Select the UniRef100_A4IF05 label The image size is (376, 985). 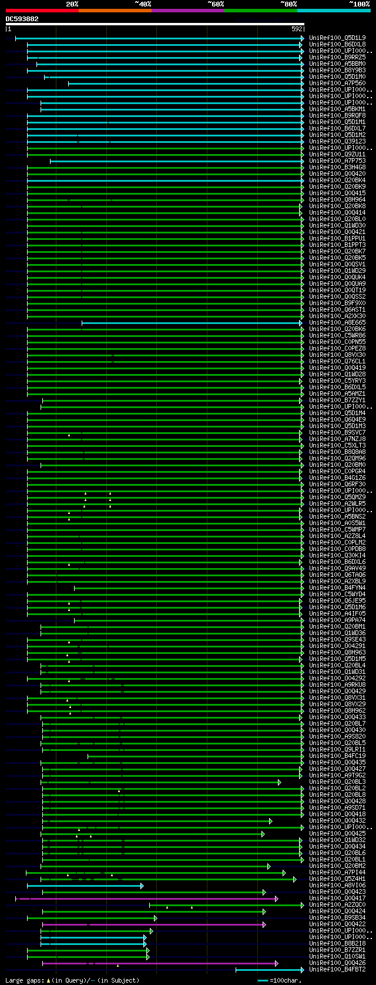pos(337,613)
